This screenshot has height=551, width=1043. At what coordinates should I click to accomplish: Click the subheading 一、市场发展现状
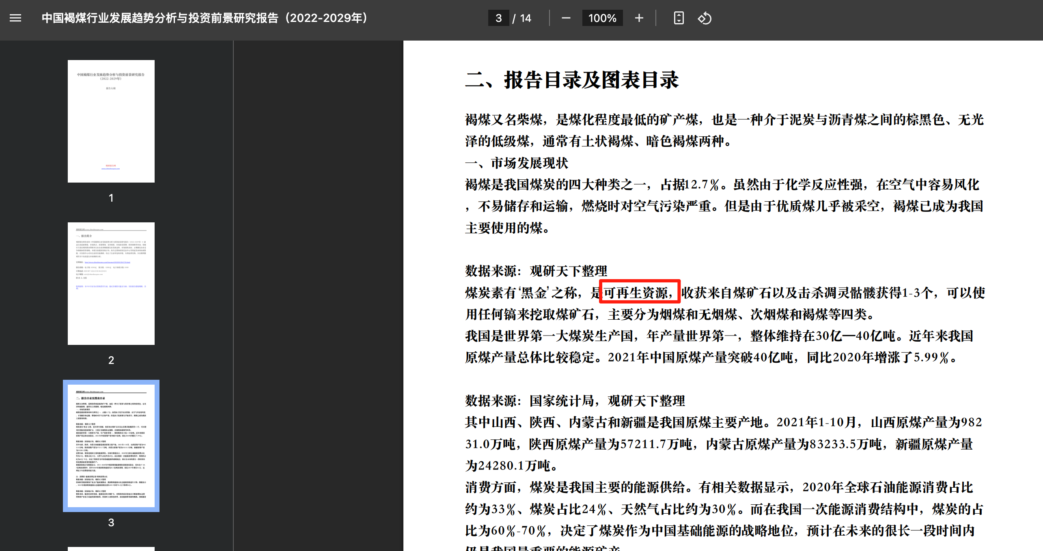click(516, 163)
